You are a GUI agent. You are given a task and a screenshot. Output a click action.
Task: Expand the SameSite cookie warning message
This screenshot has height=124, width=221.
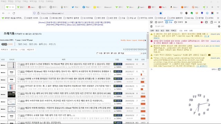154,55
